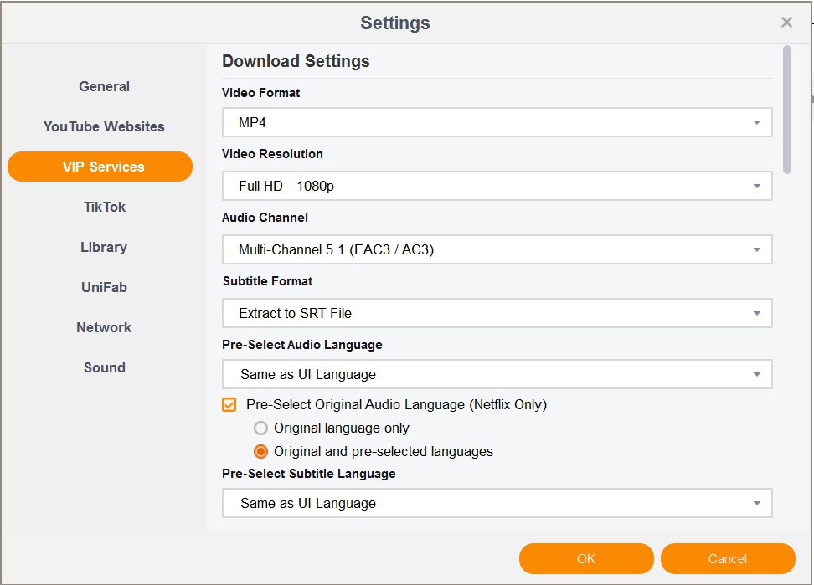Uncheck Pre-Select Original Audio Language checkbox

(229, 404)
